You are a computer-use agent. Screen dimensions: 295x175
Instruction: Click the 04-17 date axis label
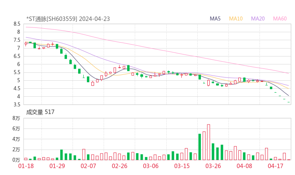point(275,166)
